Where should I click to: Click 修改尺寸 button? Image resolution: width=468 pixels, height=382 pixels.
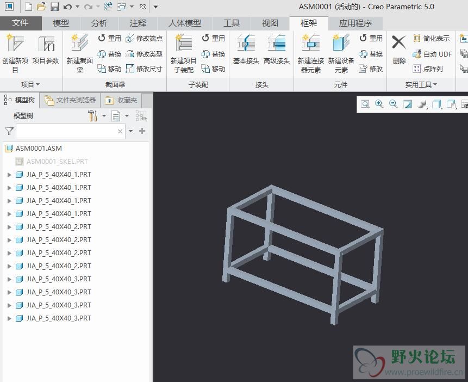tap(145, 69)
